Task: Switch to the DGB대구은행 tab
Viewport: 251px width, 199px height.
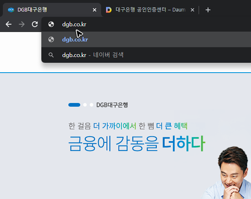Action: point(52,10)
